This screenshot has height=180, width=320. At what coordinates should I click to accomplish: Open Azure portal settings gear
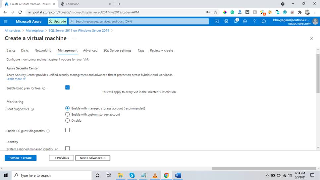click(x=245, y=21)
